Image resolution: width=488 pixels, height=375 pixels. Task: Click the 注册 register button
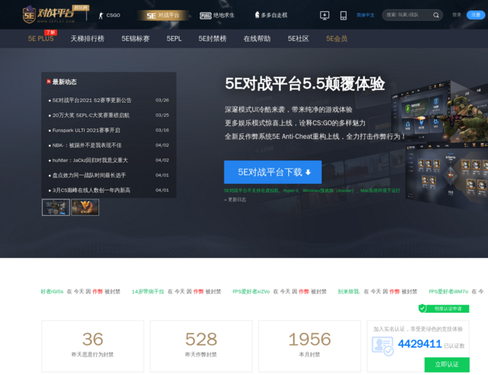[475, 14]
